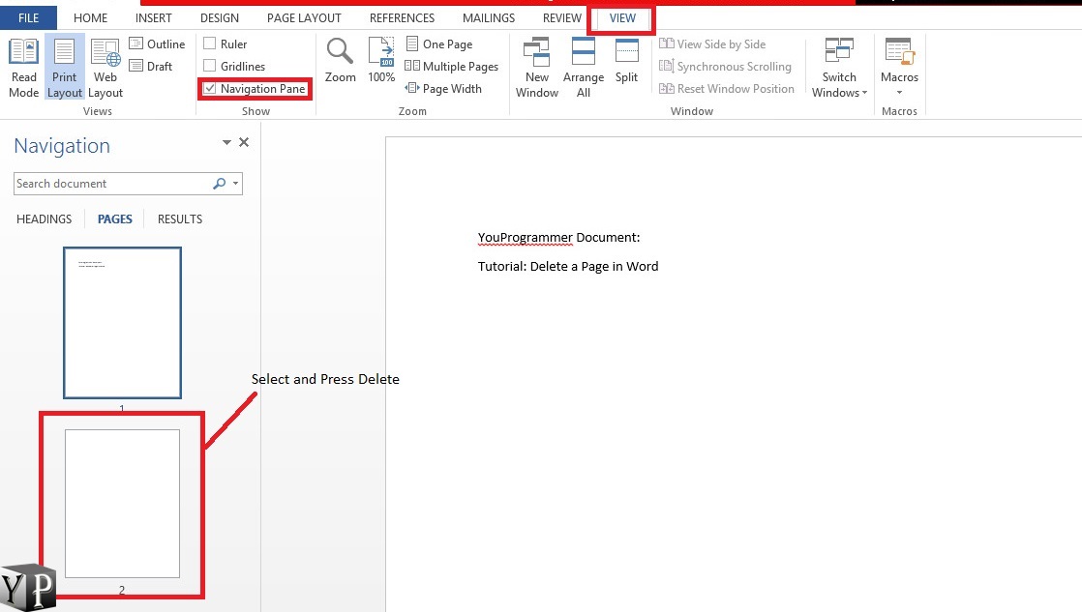Select the Print Layout view icon
The width and height of the screenshot is (1082, 612).
coord(65,68)
